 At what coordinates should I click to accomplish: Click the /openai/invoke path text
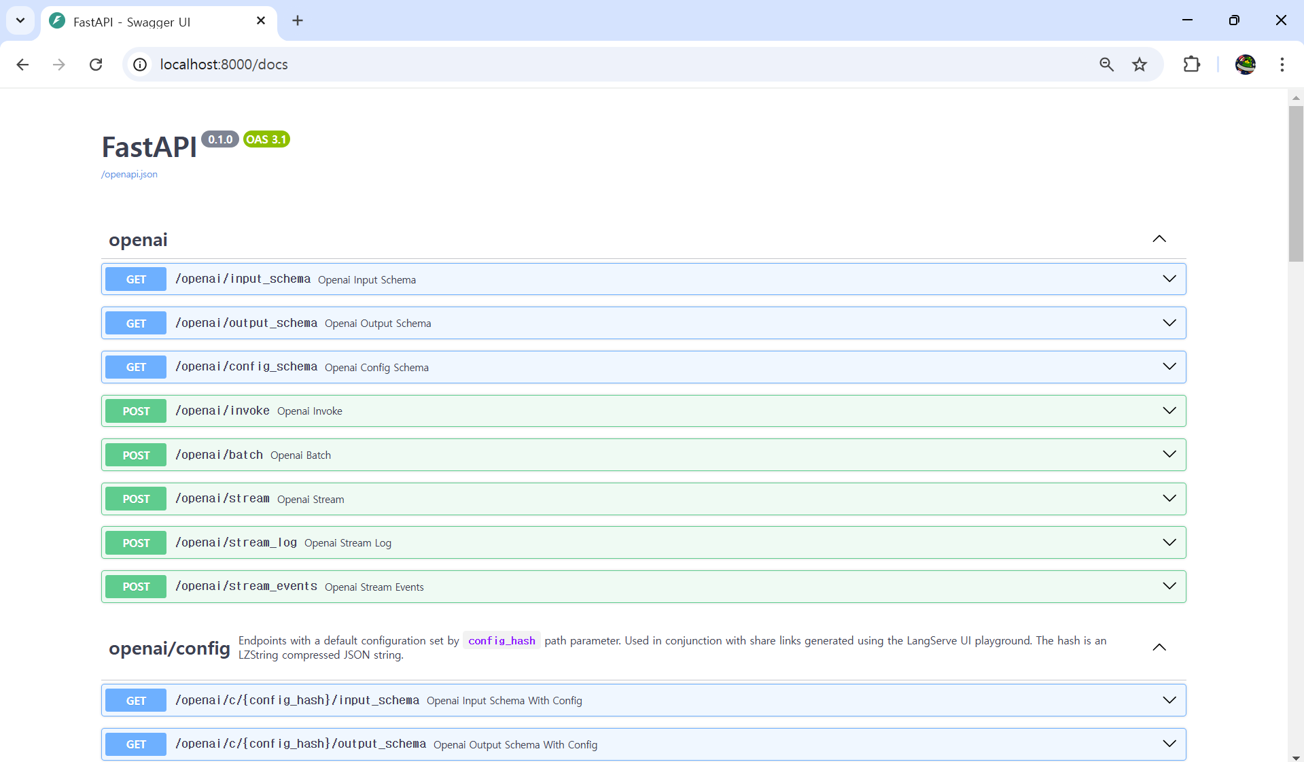pyautogui.click(x=222, y=411)
